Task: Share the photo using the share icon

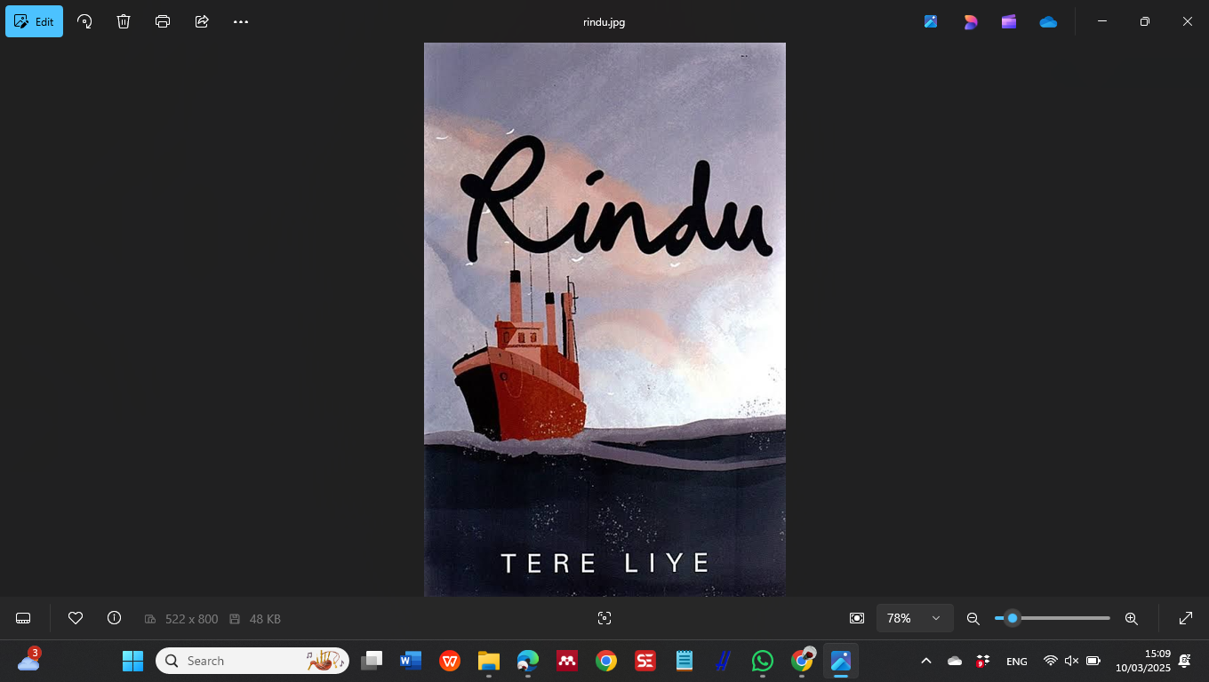Action: click(202, 21)
